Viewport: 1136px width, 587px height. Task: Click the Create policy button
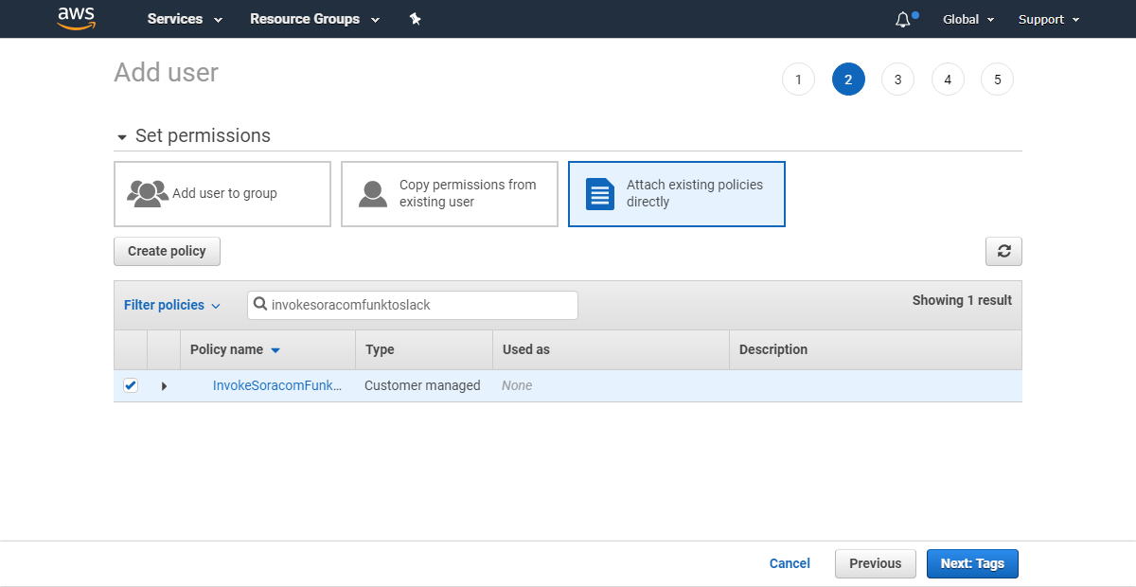point(167,251)
